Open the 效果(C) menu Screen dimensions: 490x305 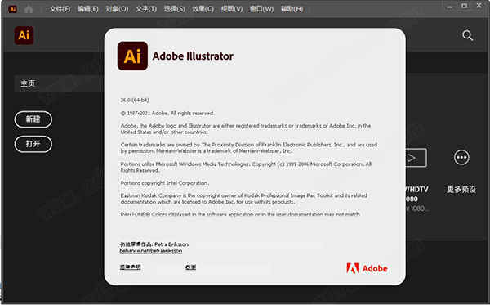pos(203,9)
